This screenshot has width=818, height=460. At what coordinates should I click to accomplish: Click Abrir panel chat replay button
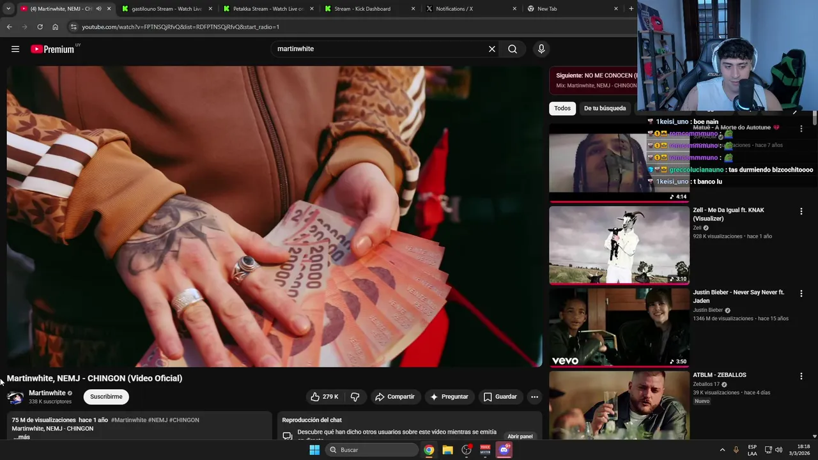[520, 436]
